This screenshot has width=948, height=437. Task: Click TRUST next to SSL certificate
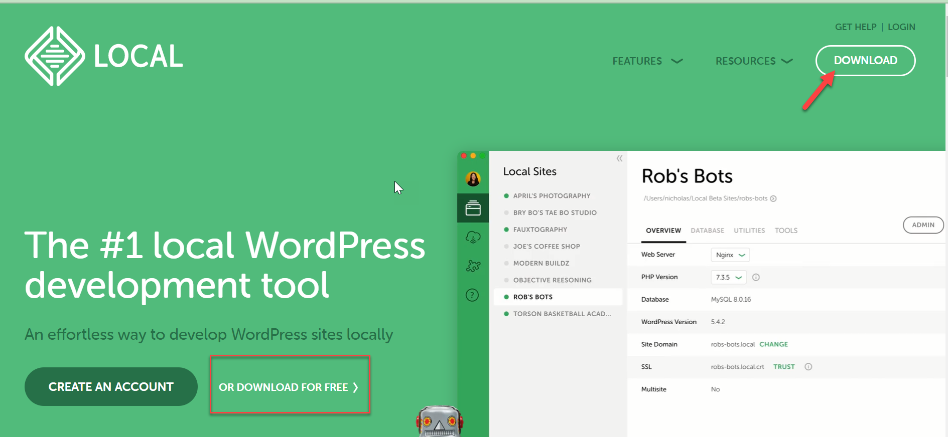[784, 367]
